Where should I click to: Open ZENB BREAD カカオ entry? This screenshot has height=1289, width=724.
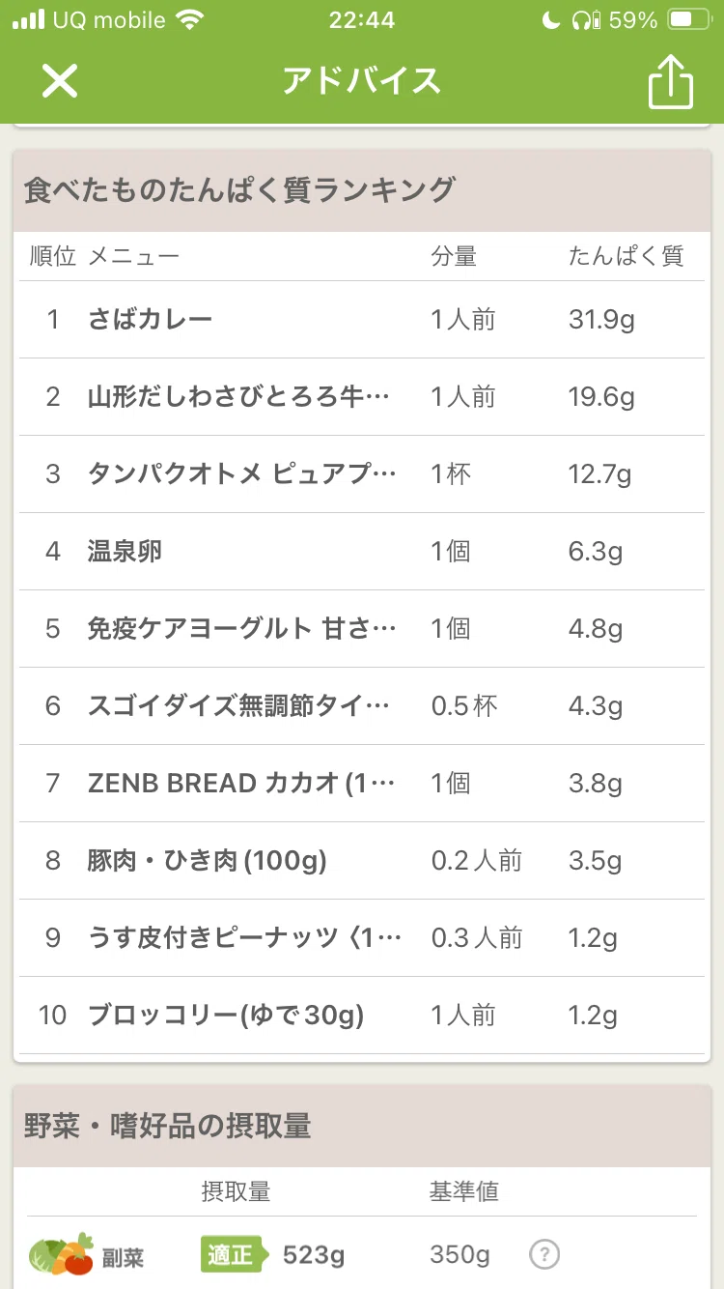(359, 784)
